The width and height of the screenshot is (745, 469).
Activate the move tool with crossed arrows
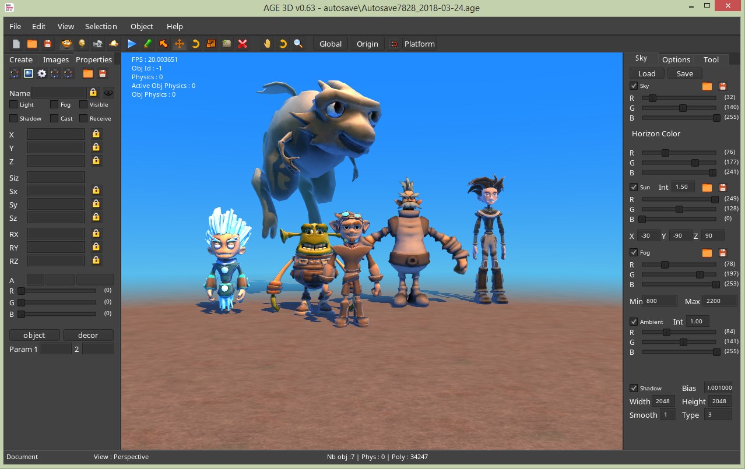tap(180, 44)
